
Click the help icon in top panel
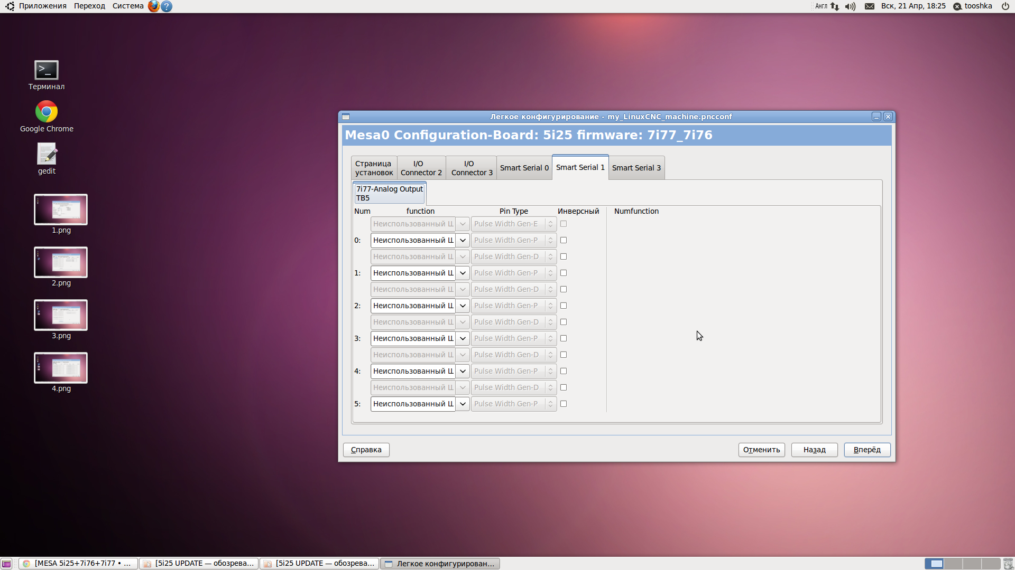167,6
